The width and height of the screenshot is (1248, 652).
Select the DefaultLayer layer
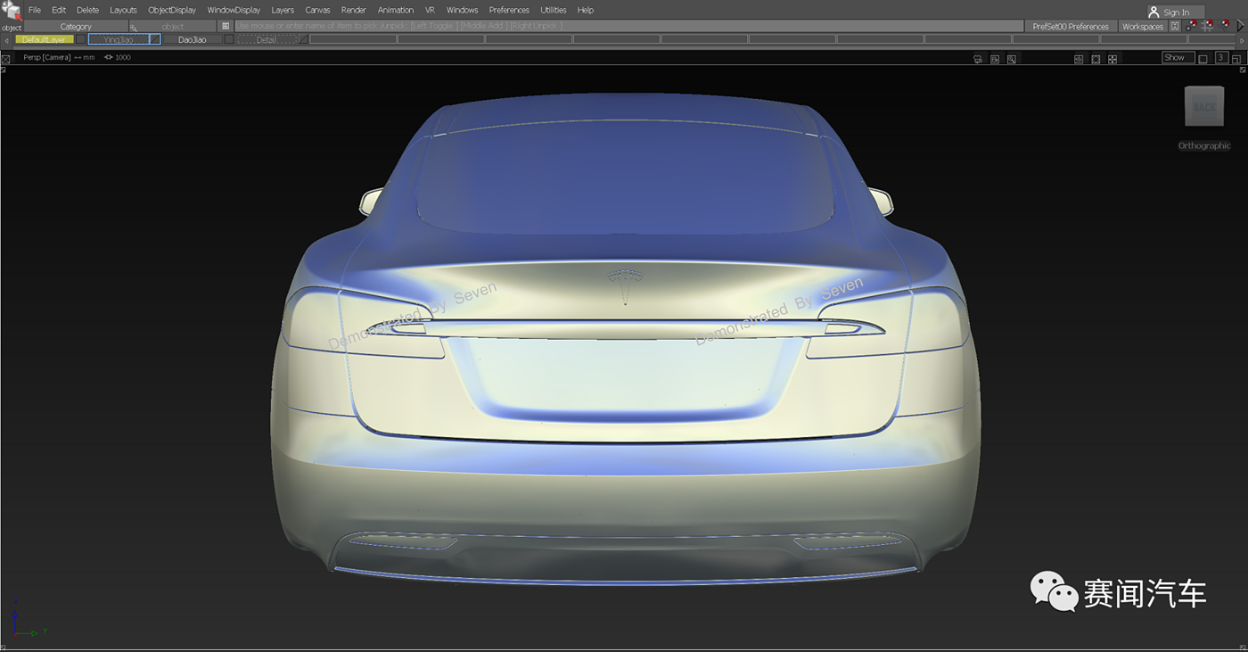(x=45, y=39)
